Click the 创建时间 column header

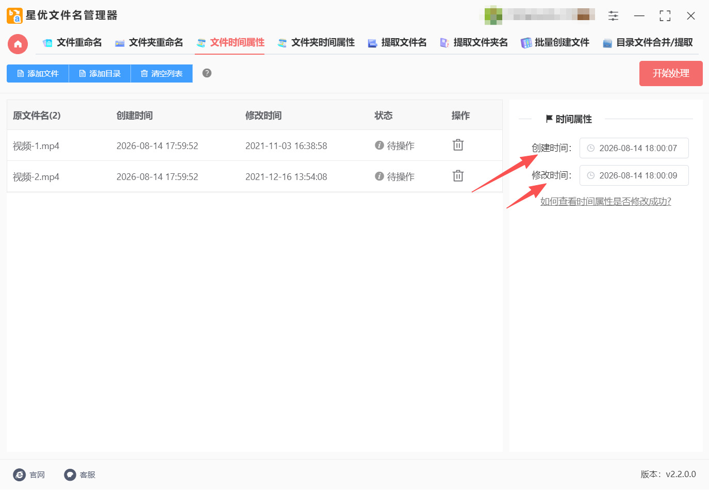tap(135, 116)
